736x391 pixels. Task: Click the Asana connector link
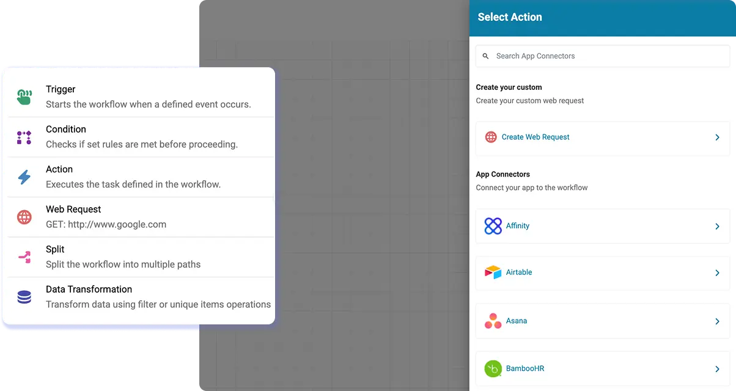click(517, 321)
